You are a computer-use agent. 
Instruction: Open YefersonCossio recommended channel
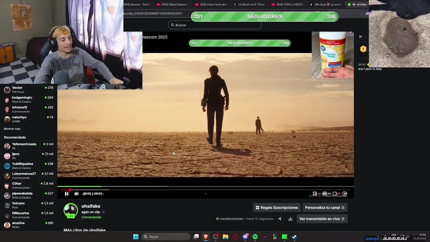(29, 146)
